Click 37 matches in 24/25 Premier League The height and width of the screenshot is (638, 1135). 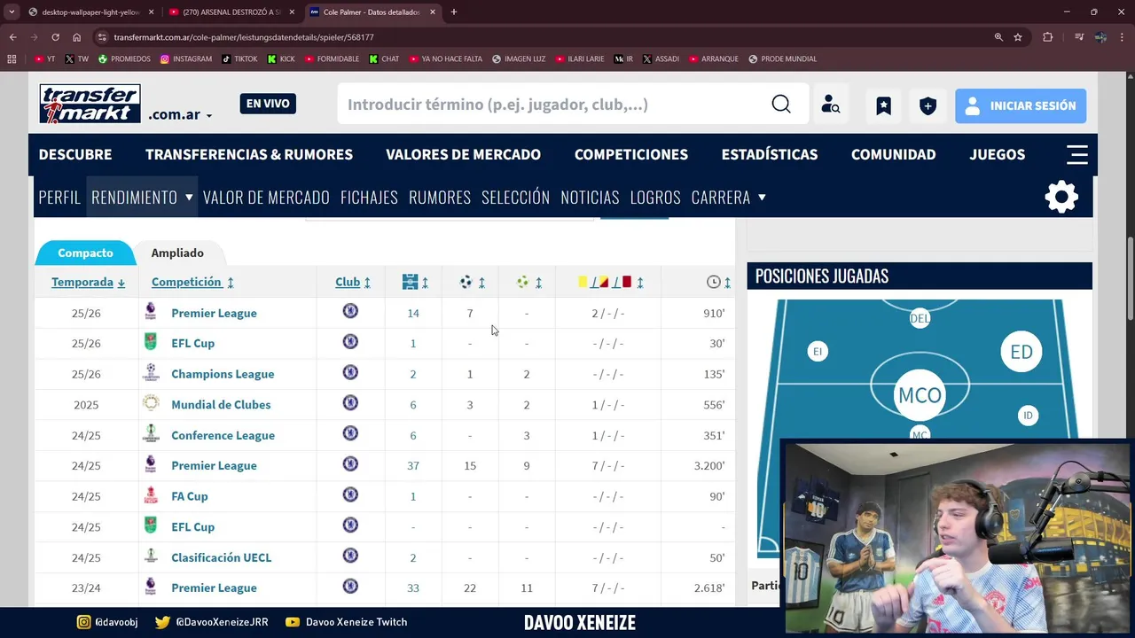point(413,465)
